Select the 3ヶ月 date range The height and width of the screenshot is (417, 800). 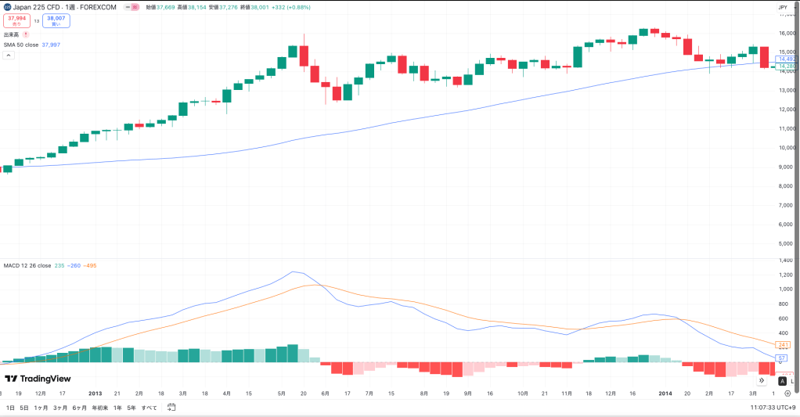click(x=60, y=408)
